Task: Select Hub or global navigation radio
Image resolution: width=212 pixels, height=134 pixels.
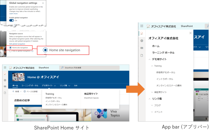Action: [10, 51]
